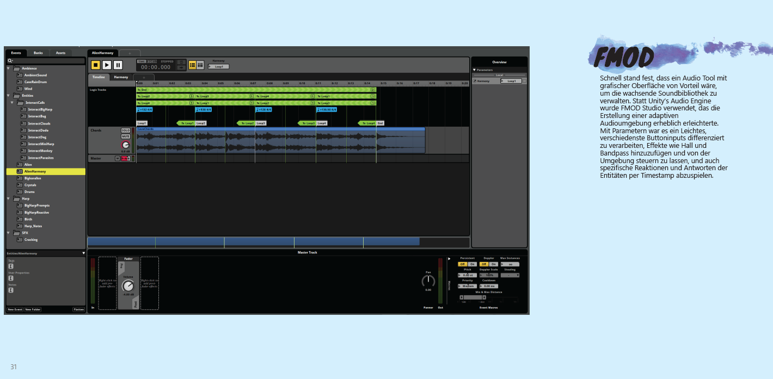Click the event browser search field
The width and height of the screenshot is (773, 379).
click(x=46, y=61)
